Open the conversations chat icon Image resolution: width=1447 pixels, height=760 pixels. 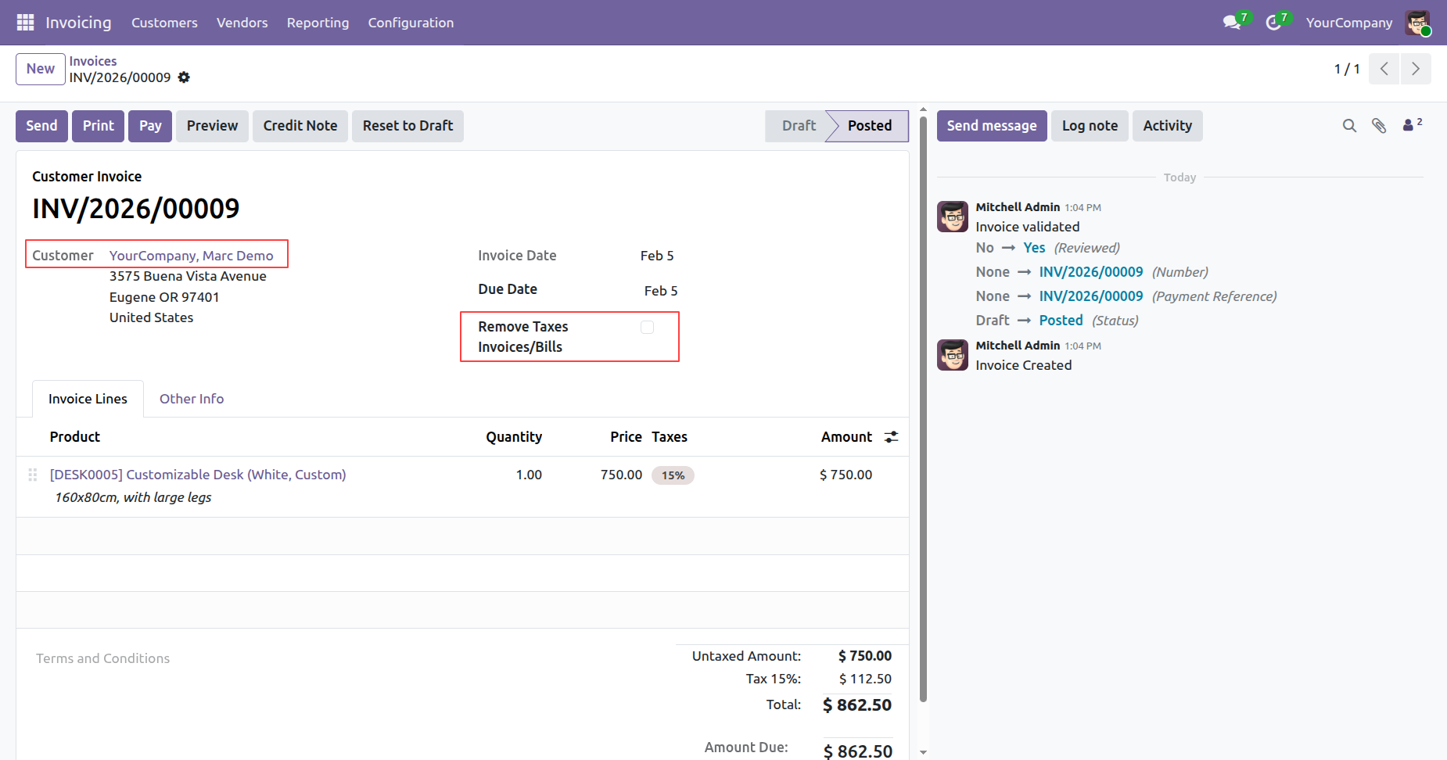[x=1232, y=23]
